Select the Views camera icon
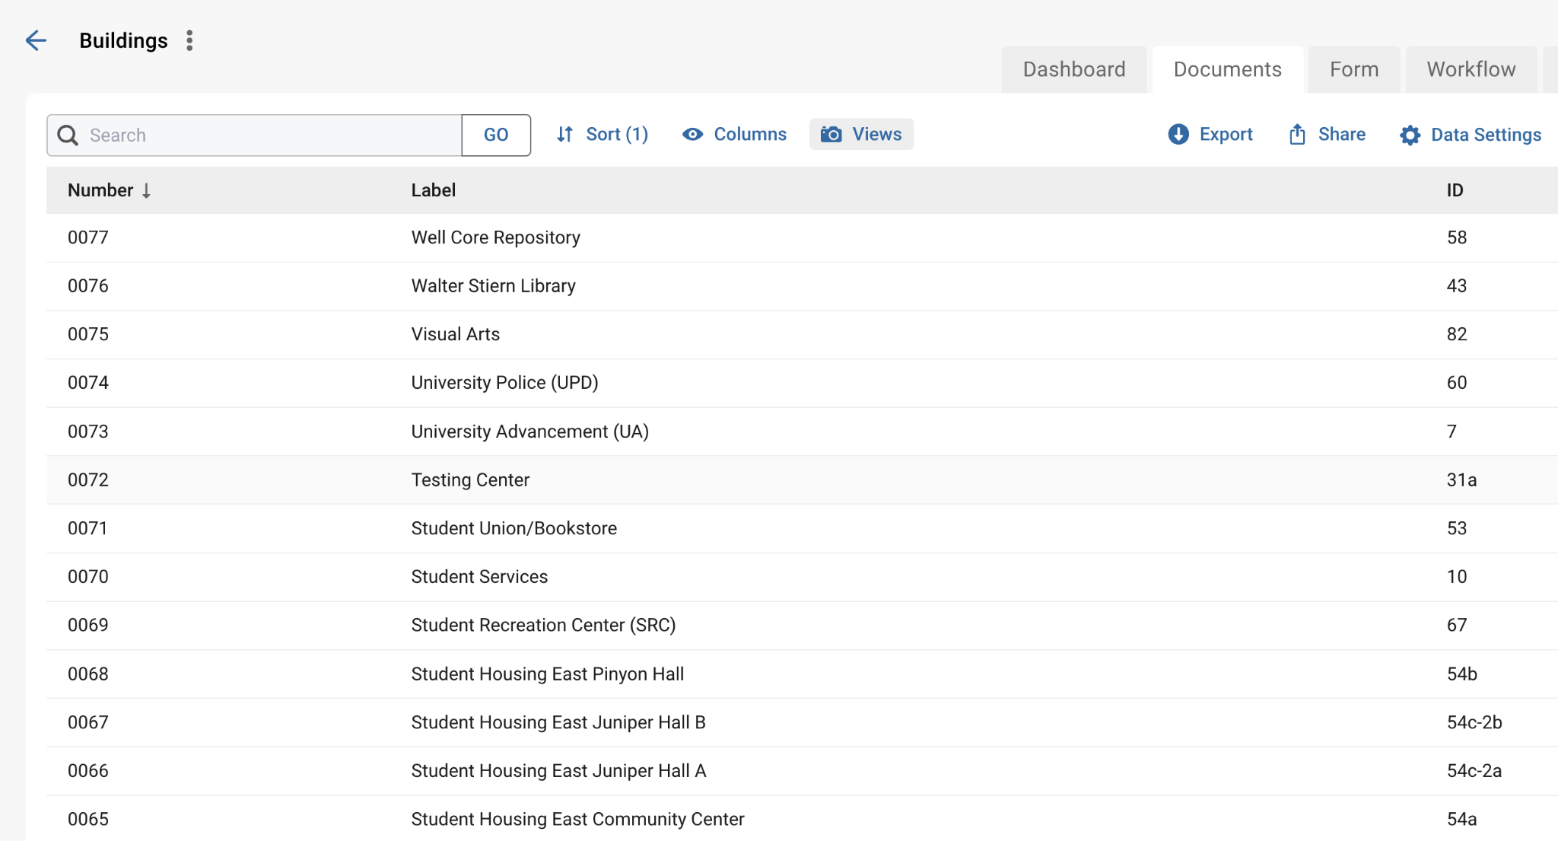The image size is (1558, 841). point(831,134)
